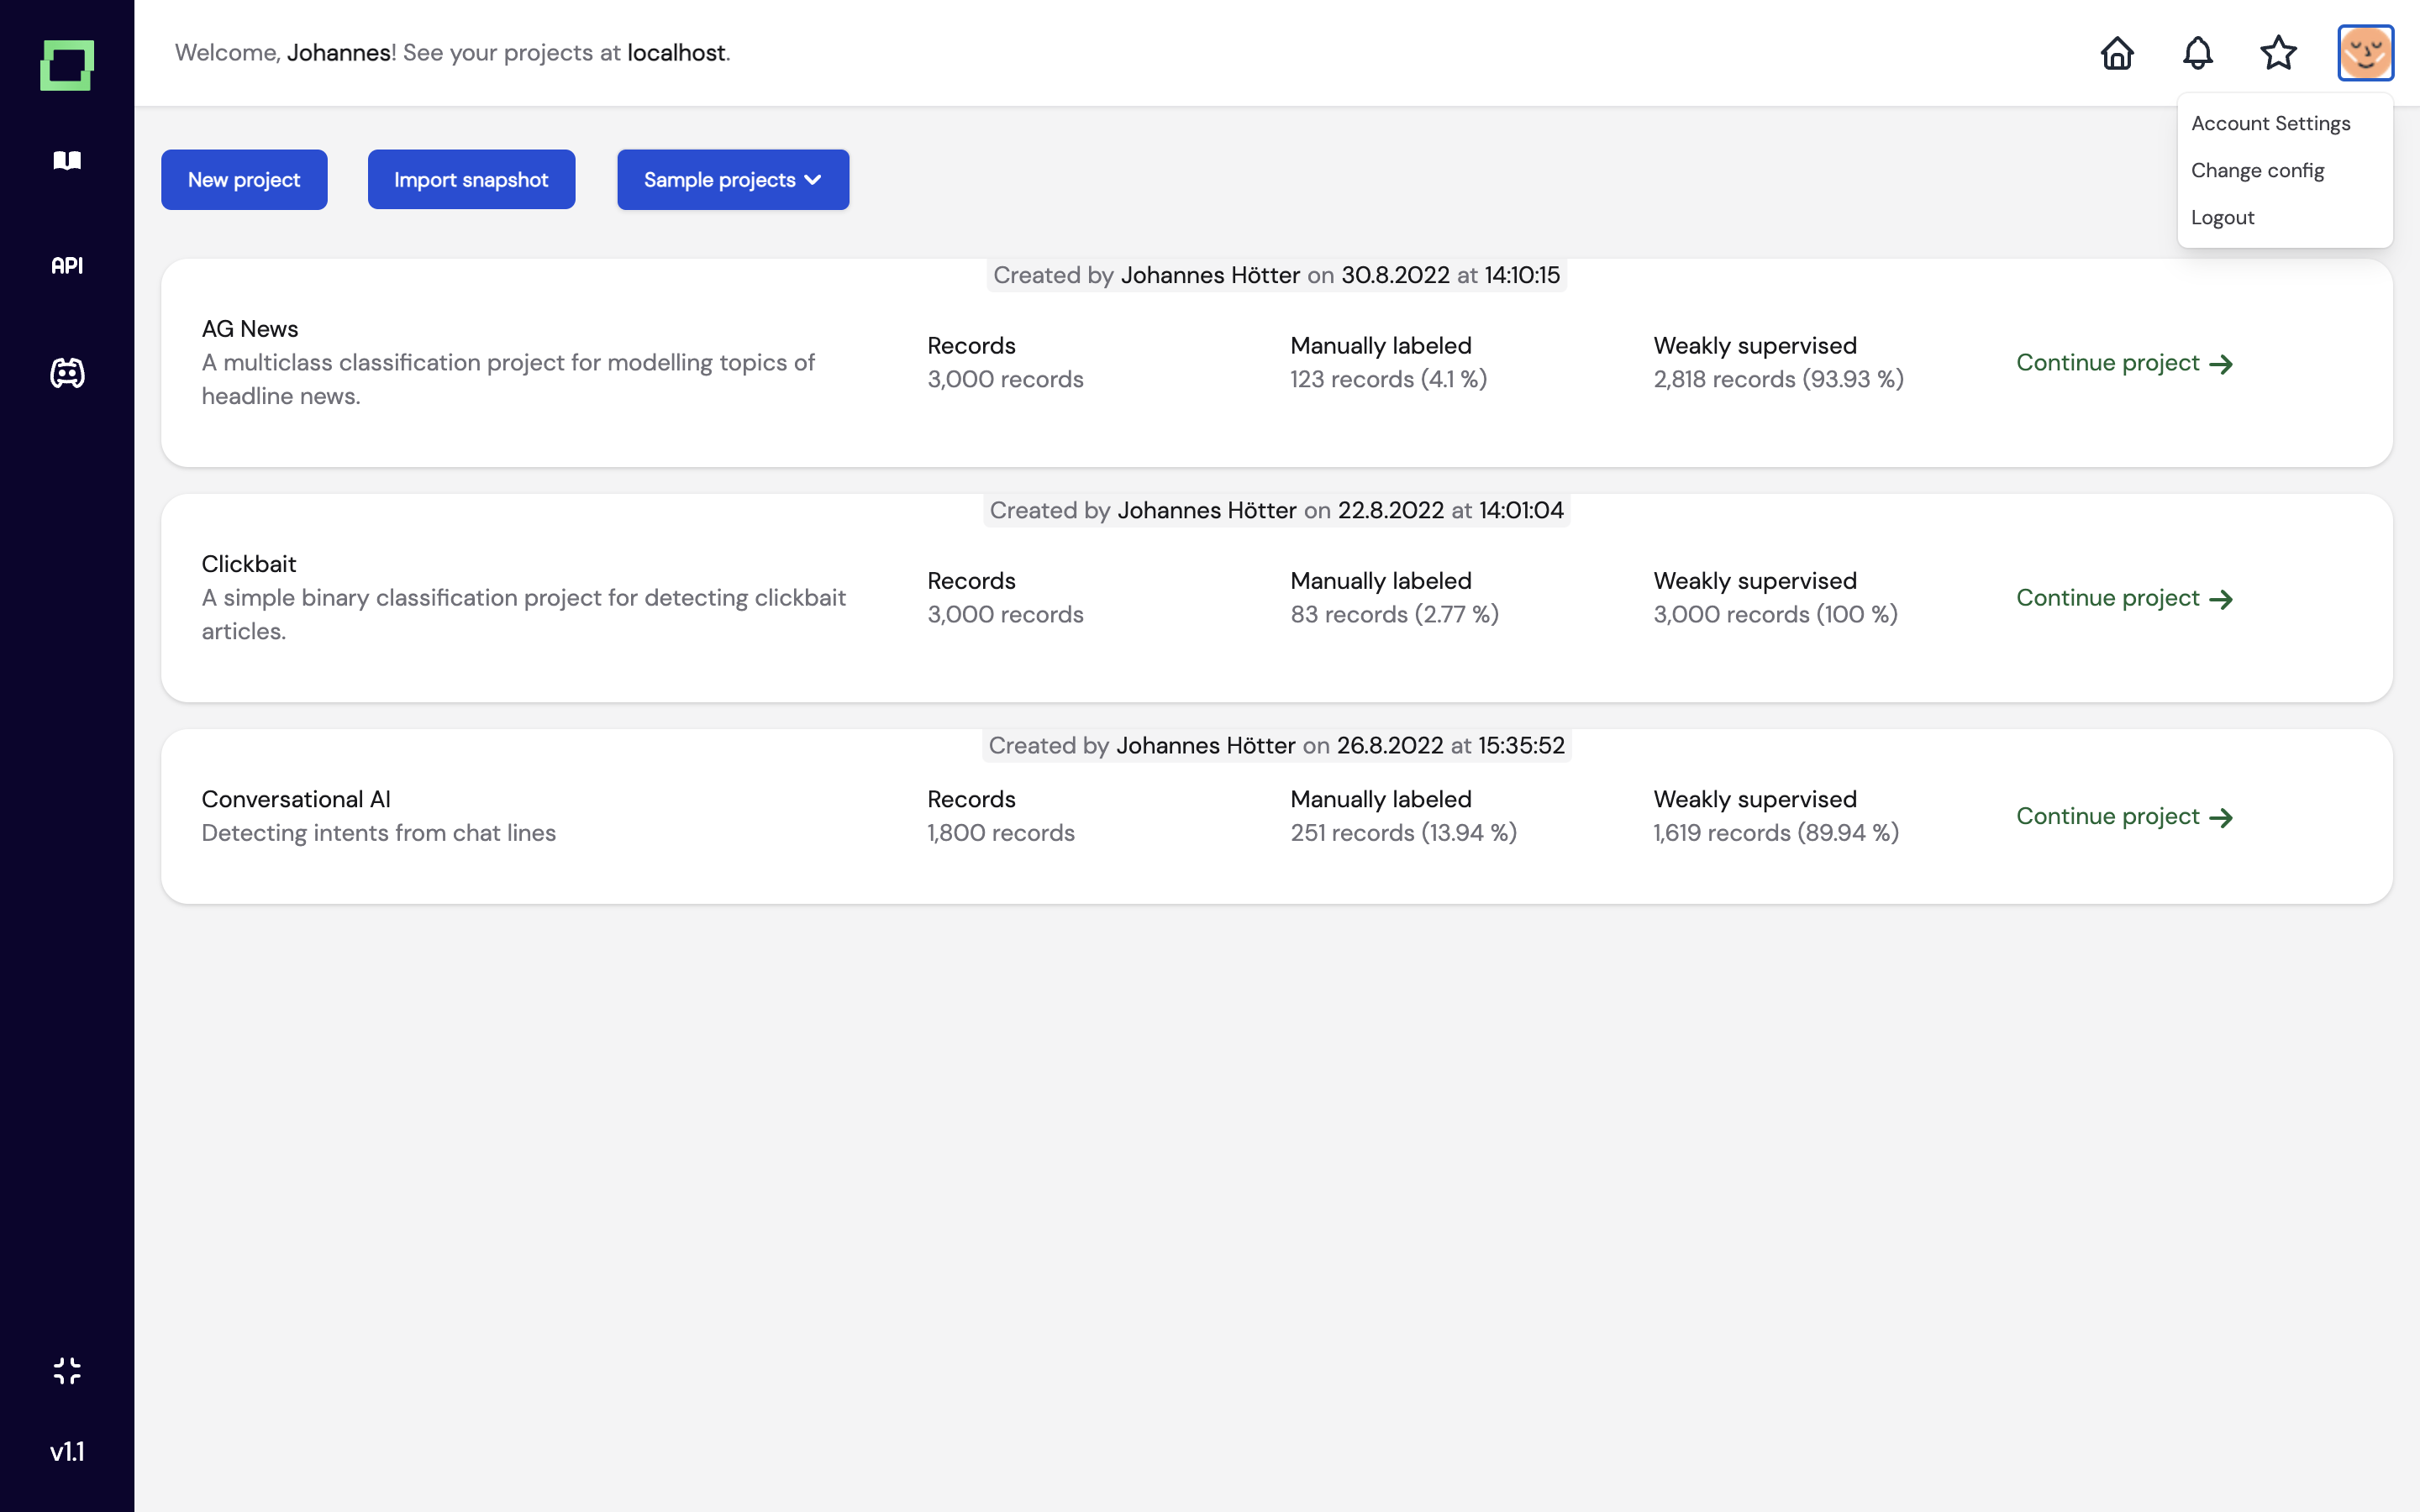Click the star icon in header

2278,53
